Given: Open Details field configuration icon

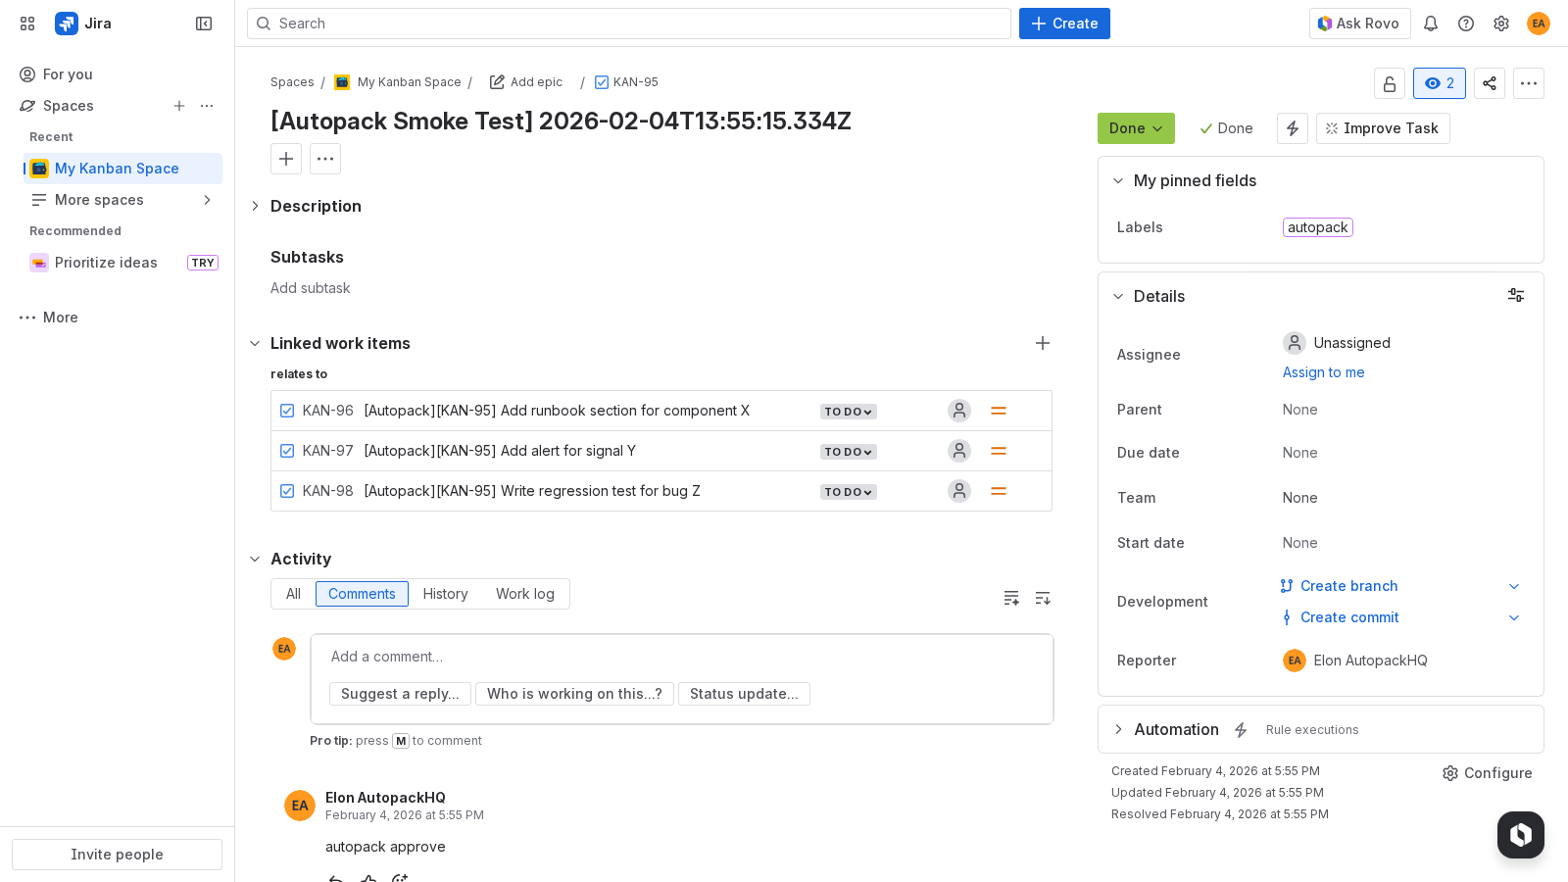Looking at the screenshot, I should point(1516,295).
